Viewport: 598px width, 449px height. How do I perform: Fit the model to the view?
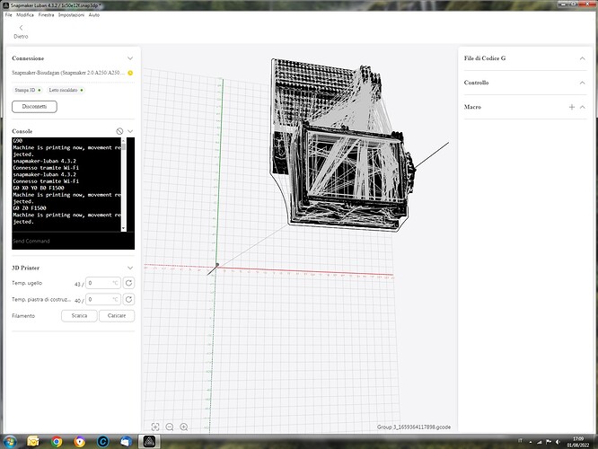(x=155, y=427)
